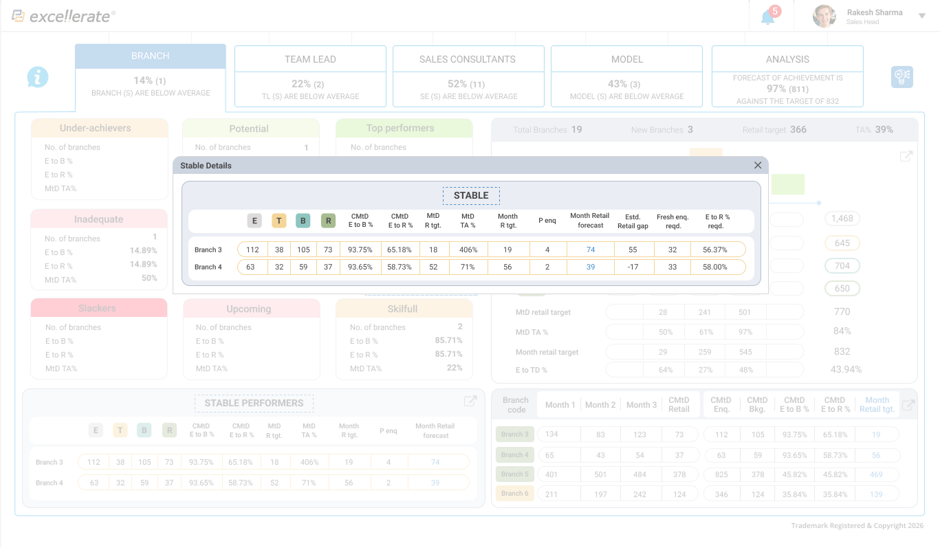Pop out the Stable Performers panel
This screenshot has height=550, width=940.
[x=470, y=401]
